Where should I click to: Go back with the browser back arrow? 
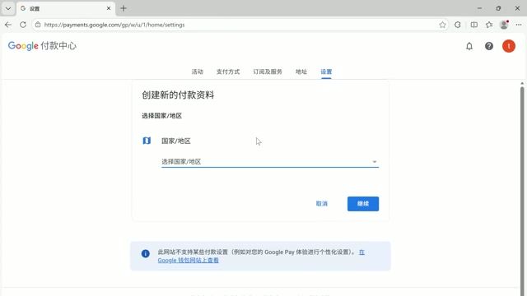coord(8,25)
